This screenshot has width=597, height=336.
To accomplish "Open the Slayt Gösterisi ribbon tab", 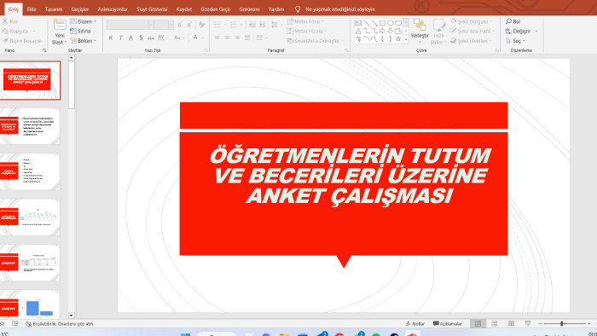I will pos(152,9).
